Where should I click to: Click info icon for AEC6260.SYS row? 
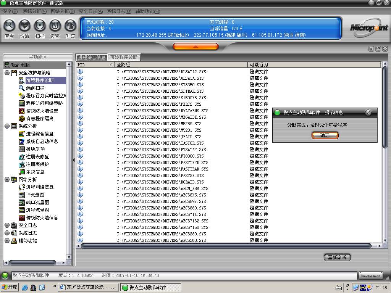tap(80, 240)
